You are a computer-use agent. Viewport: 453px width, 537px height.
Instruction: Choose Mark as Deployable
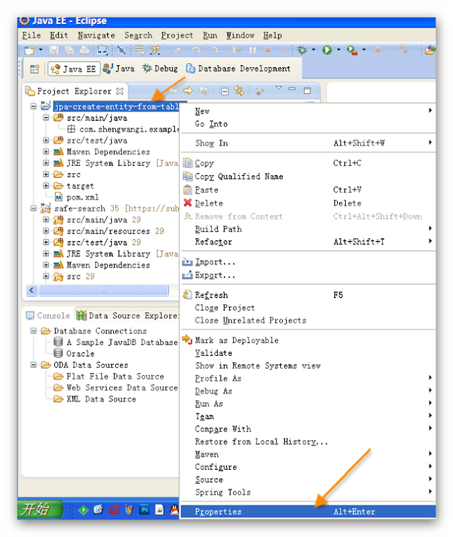308,340
